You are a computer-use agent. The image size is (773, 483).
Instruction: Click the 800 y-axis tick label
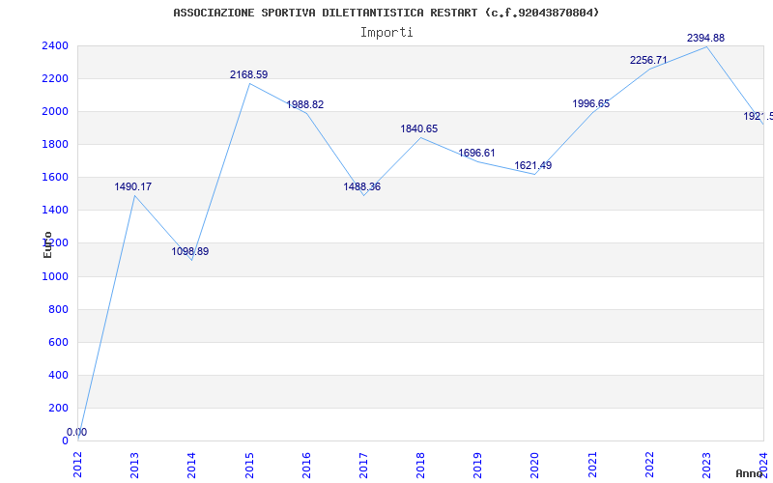click(x=59, y=309)
